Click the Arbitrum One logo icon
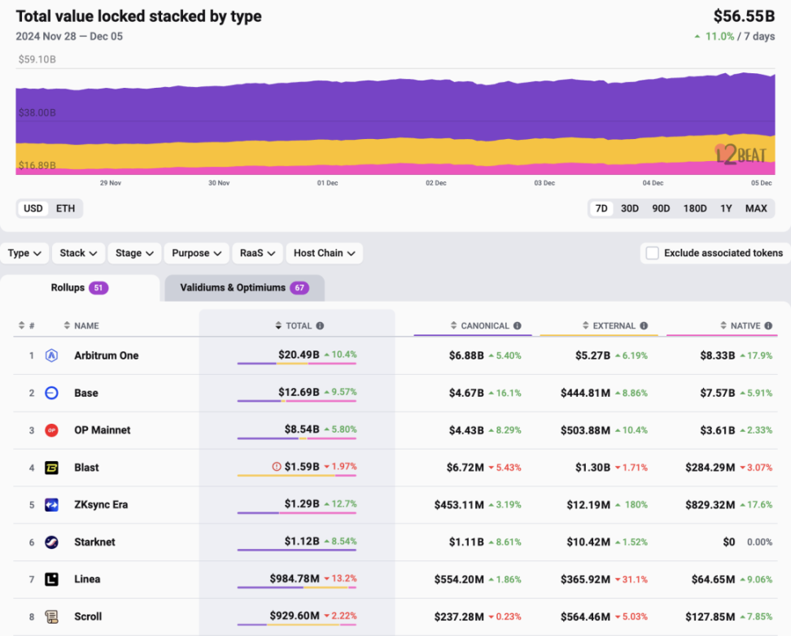Image resolution: width=791 pixels, height=636 pixels. pyautogui.click(x=51, y=355)
